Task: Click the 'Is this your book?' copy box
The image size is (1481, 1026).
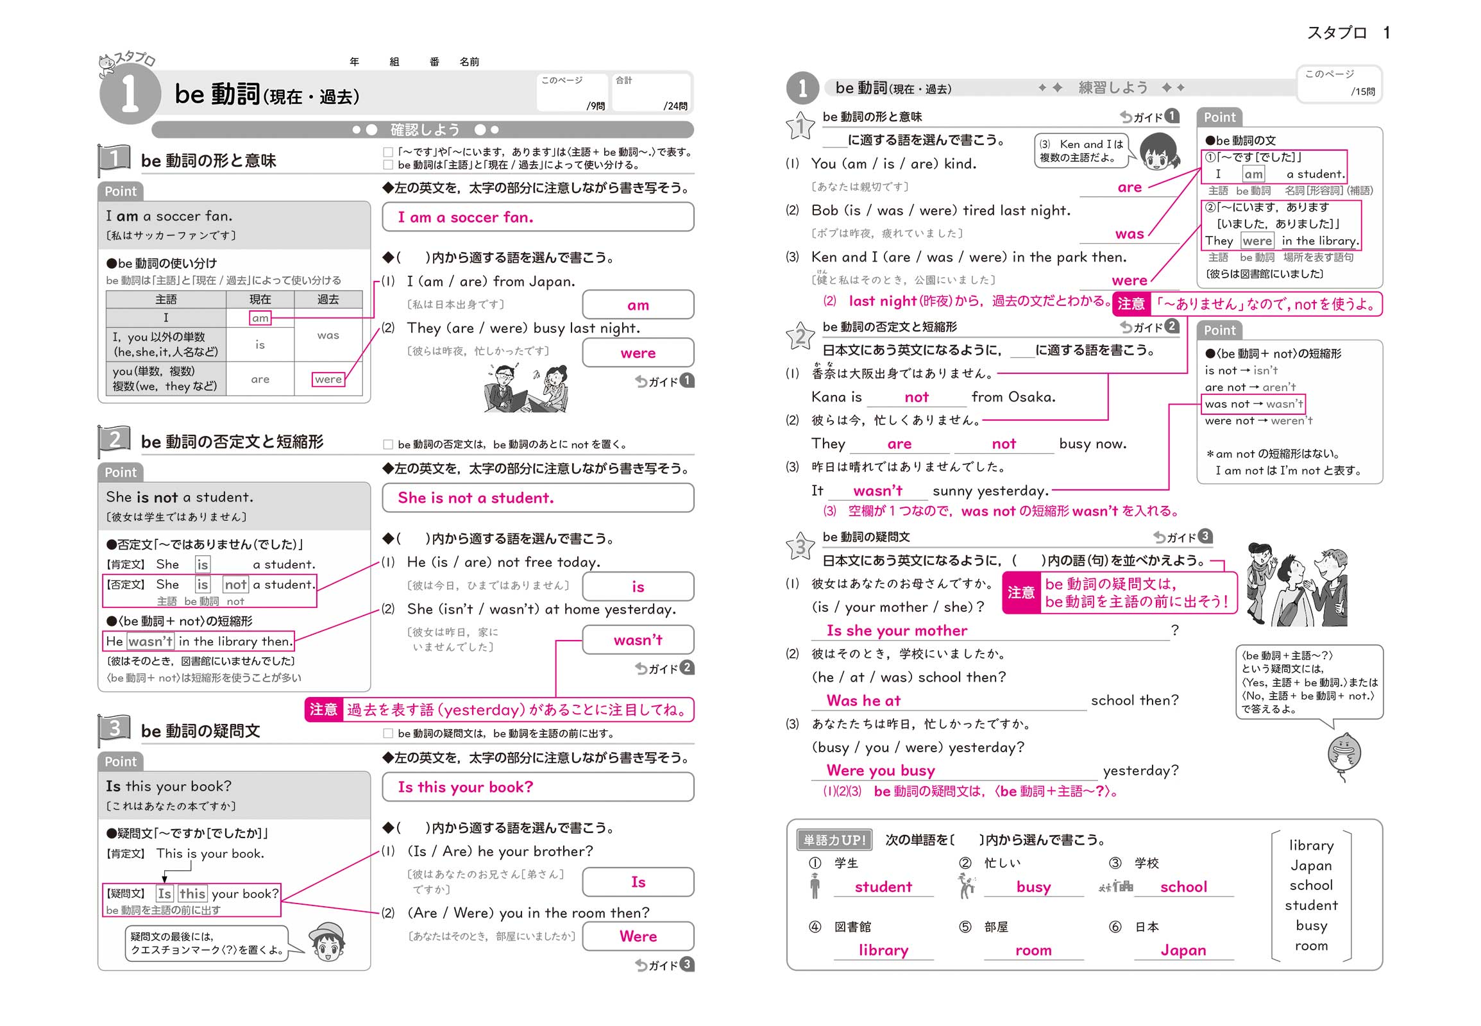Action: click(538, 787)
